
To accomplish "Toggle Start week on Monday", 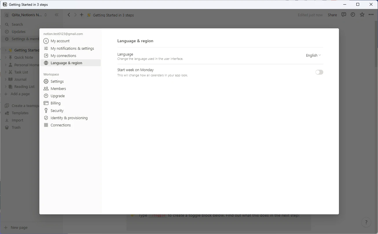I will pyautogui.click(x=319, y=72).
